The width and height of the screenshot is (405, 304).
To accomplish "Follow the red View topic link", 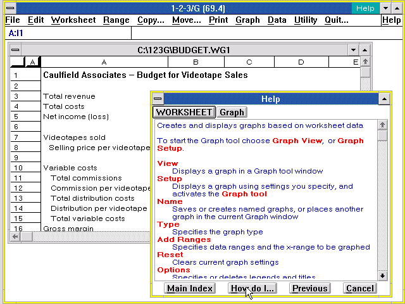I will coord(168,163).
